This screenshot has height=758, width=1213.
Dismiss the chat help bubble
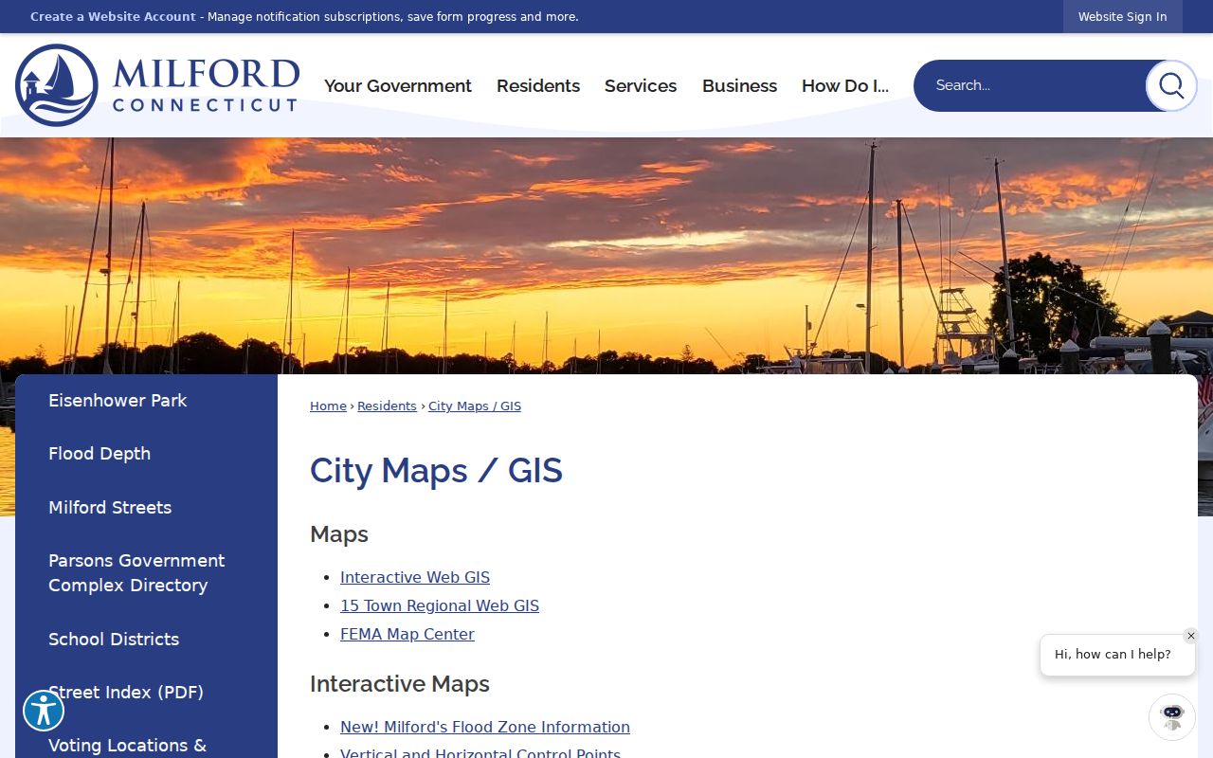click(1191, 636)
